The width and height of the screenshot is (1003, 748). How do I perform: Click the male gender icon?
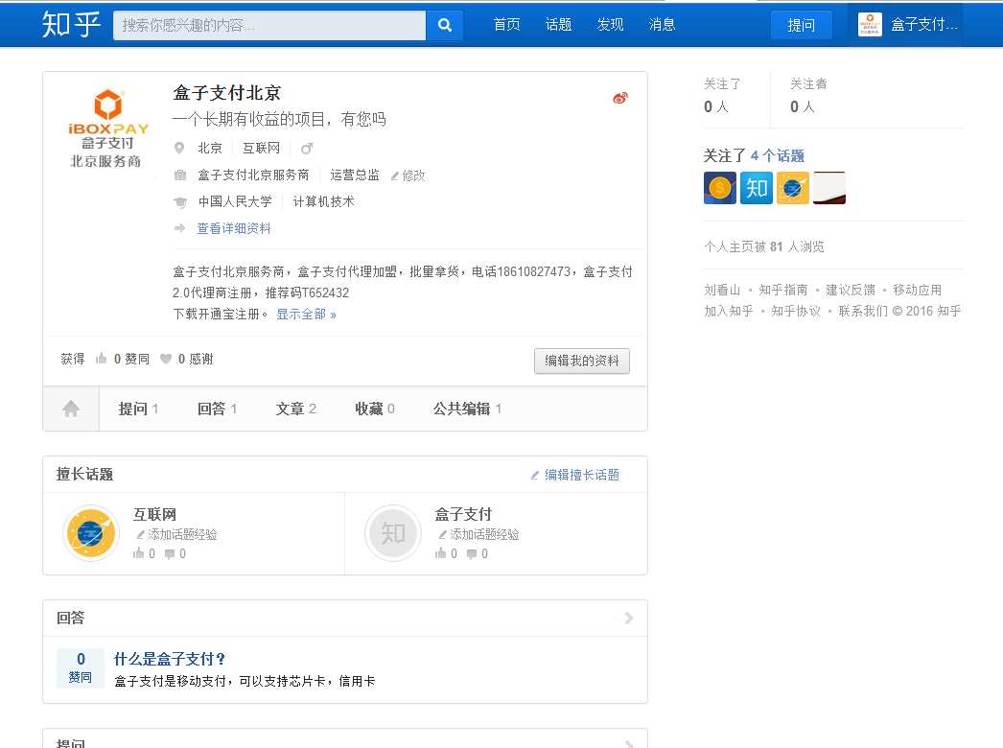coord(307,149)
